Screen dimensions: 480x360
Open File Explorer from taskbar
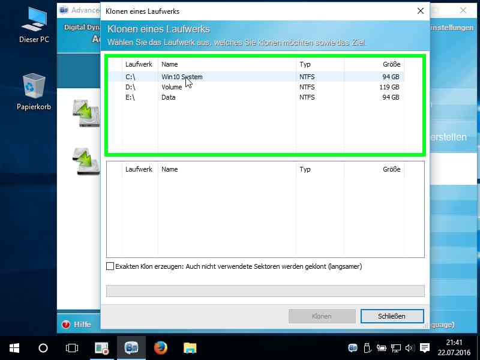(x=190, y=348)
